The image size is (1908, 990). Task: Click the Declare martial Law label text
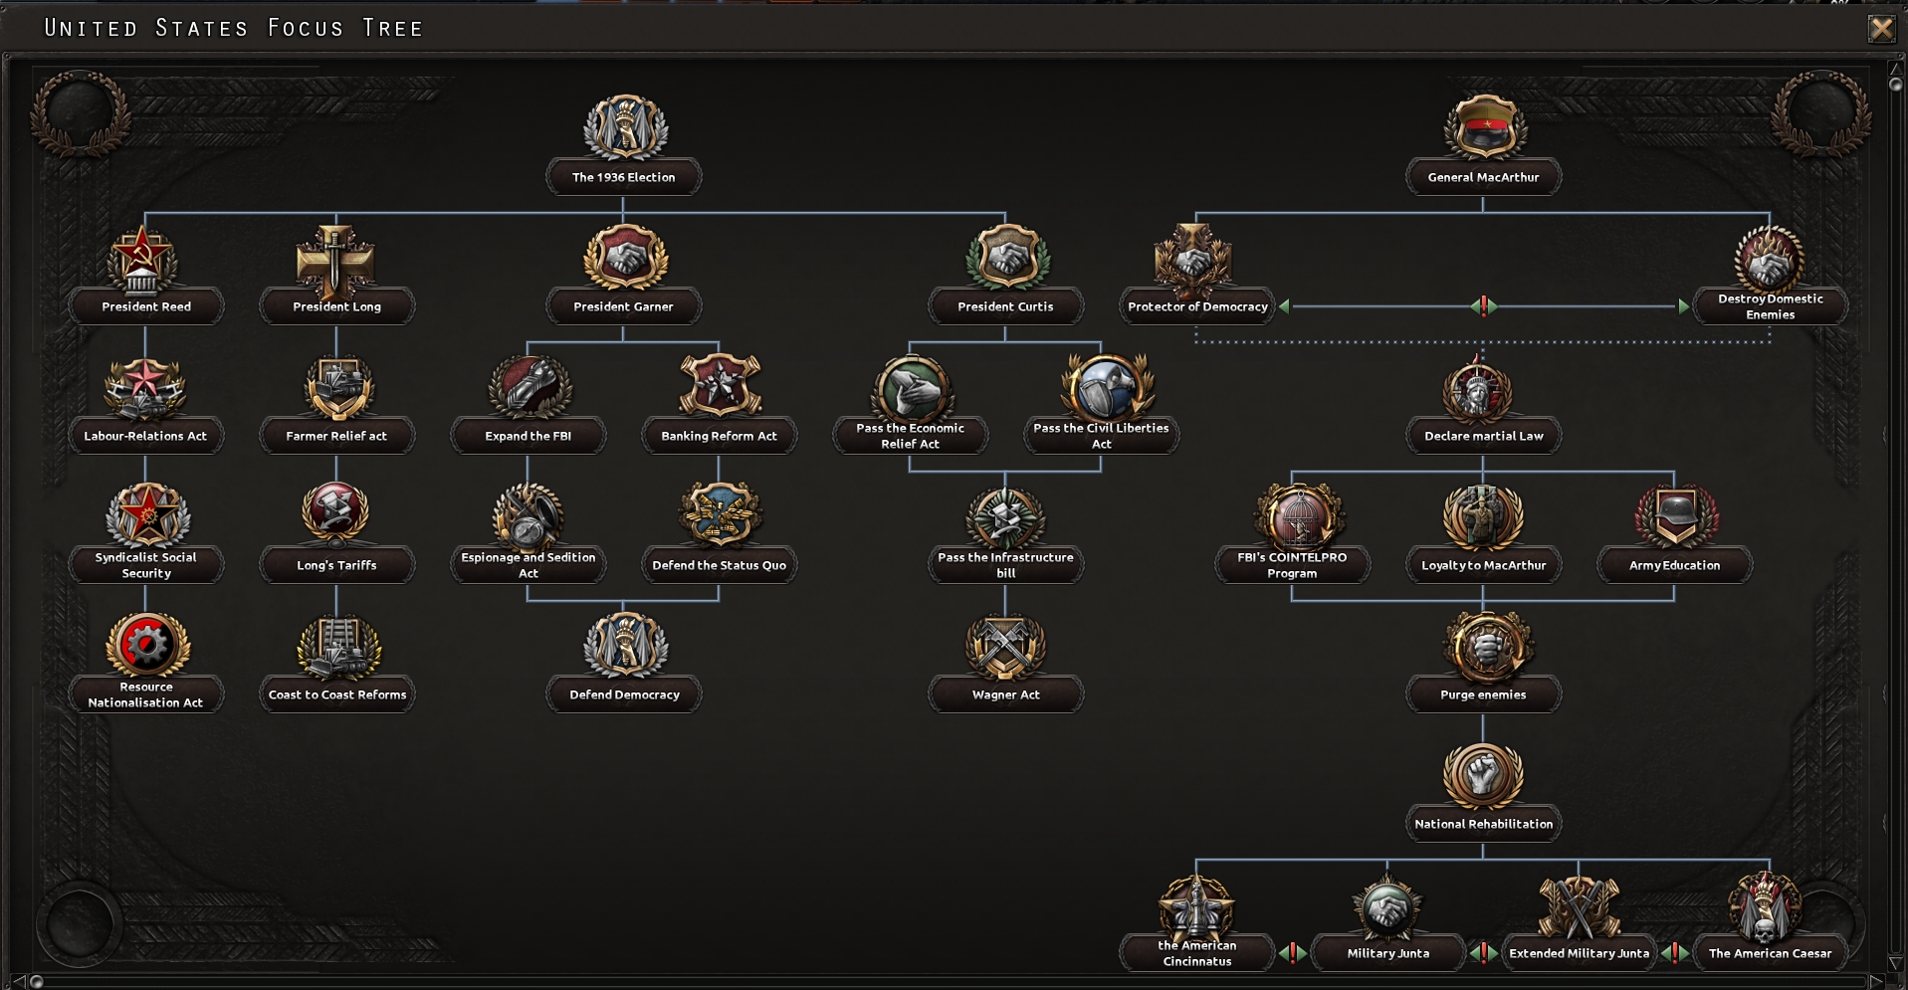(x=1484, y=436)
